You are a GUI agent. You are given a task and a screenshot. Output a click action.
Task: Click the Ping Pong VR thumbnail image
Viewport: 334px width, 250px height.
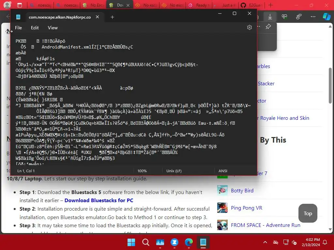pos(222,208)
